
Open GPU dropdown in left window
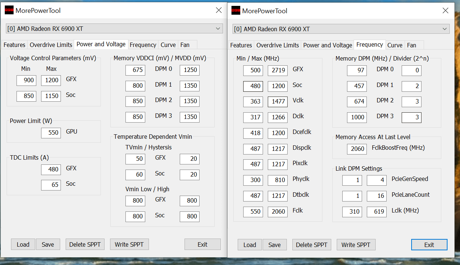[114, 29]
